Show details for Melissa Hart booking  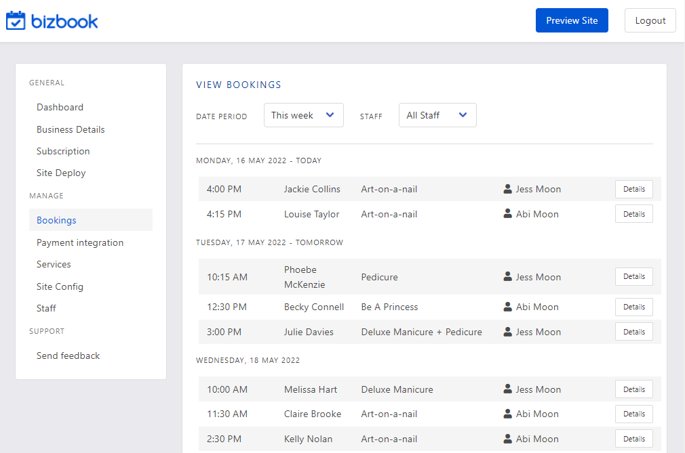(634, 389)
